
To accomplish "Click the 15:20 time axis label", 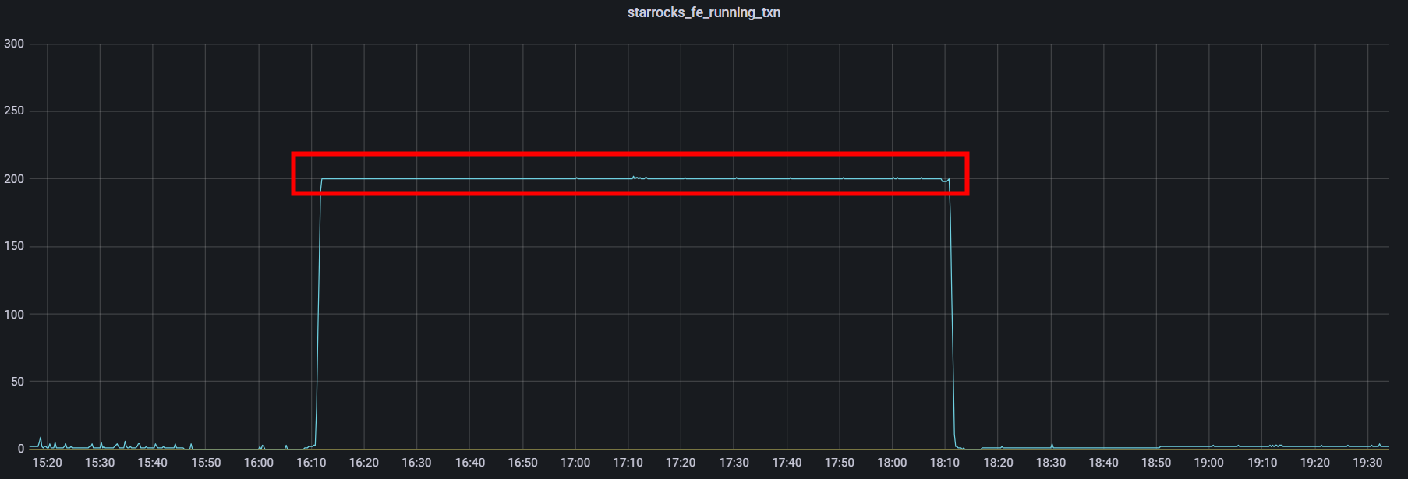I will 47,463.
